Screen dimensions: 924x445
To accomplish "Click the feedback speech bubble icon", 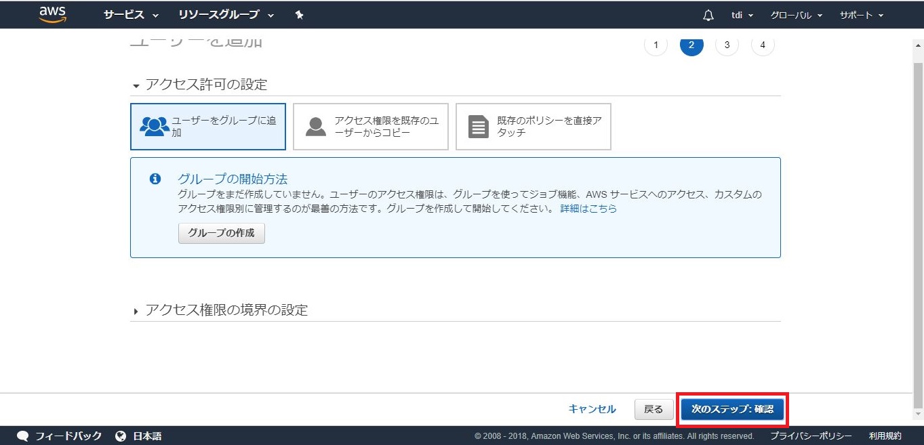I will (x=23, y=436).
